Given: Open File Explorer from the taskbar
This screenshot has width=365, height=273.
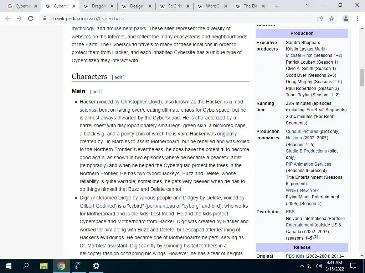Looking at the screenshot, I should click(43, 266).
